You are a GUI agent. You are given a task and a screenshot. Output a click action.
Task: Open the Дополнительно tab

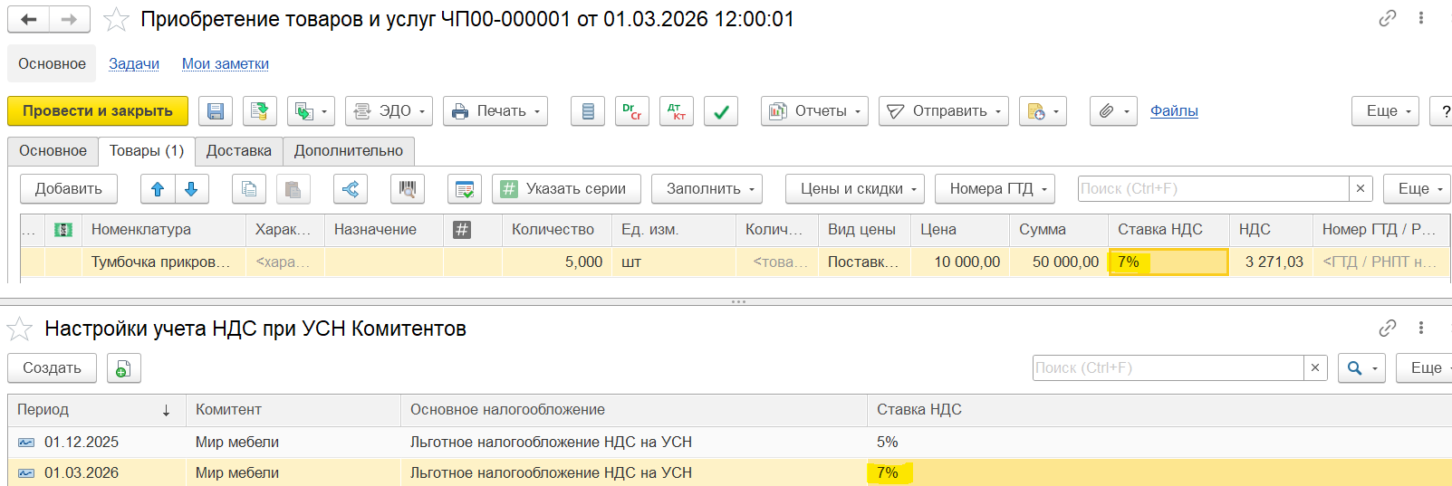coord(349,151)
